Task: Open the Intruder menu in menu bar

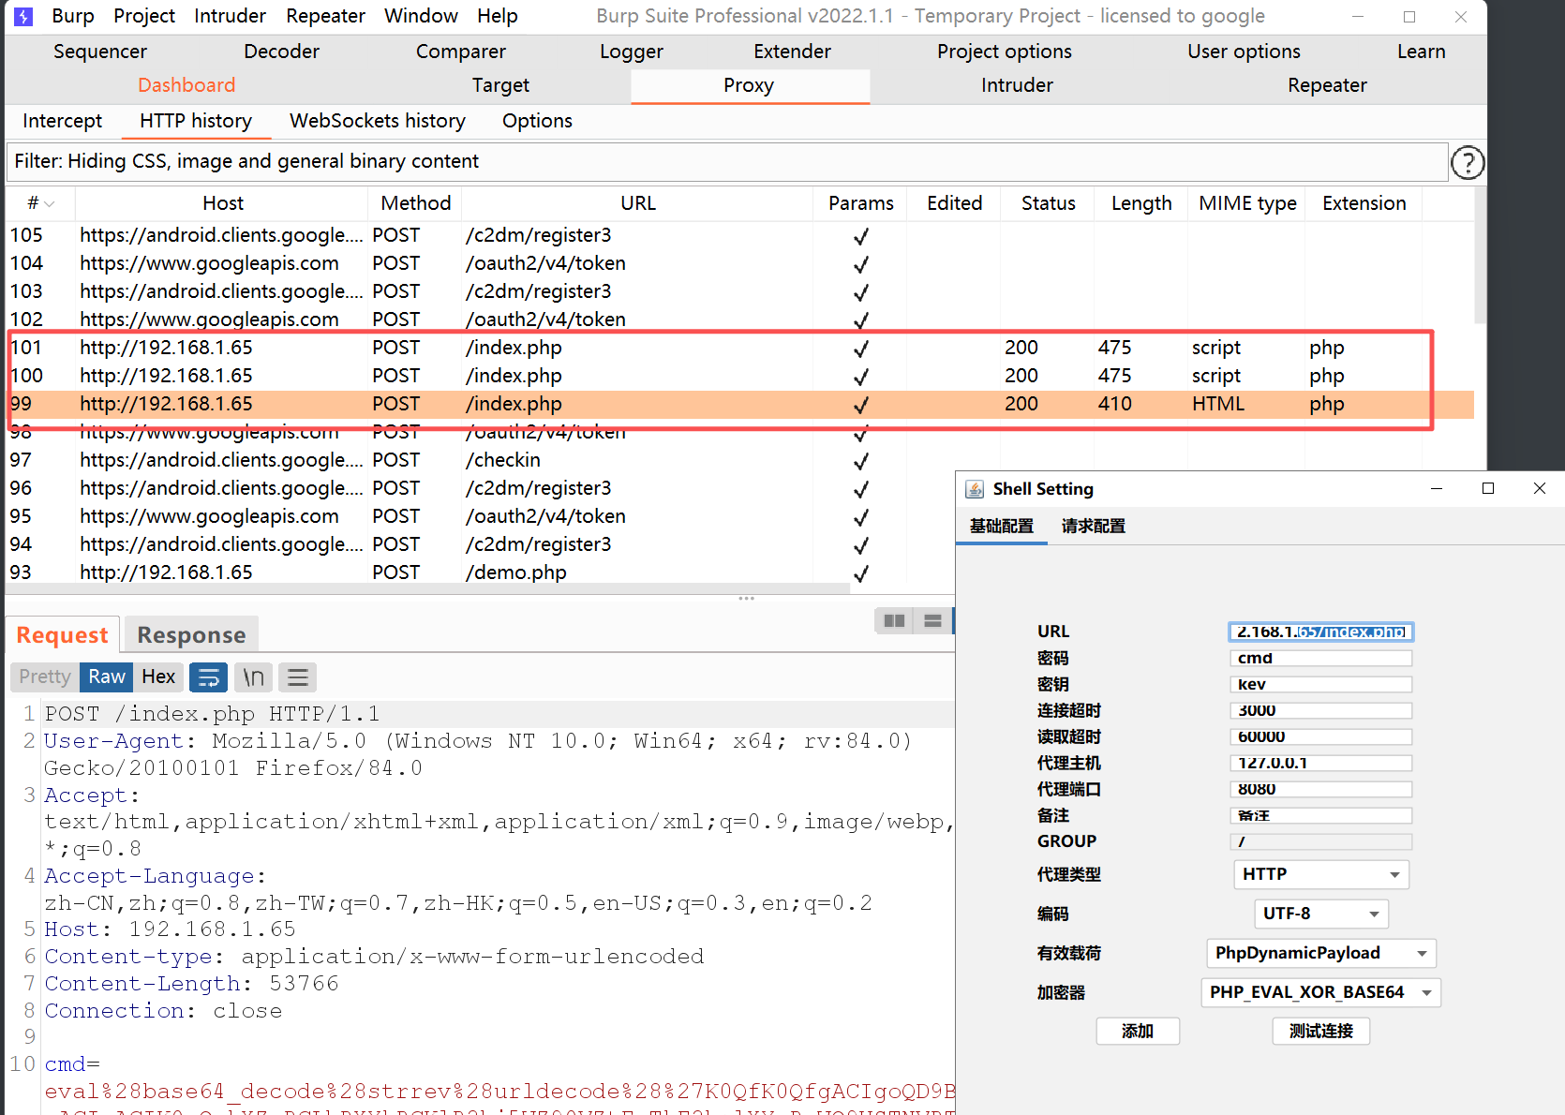Action: click(230, 16)
